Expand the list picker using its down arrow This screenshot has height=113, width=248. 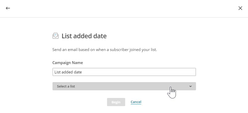point(190,86)
